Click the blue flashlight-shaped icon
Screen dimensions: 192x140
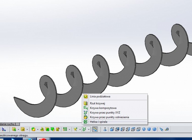[x=161, y=129]
